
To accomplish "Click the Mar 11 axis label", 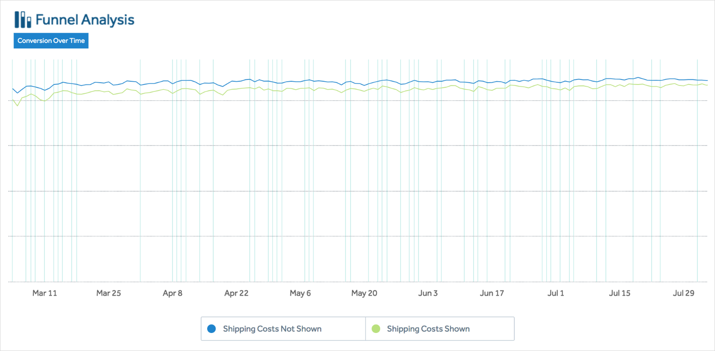I will pyautogui.click(x=45, y=293).
